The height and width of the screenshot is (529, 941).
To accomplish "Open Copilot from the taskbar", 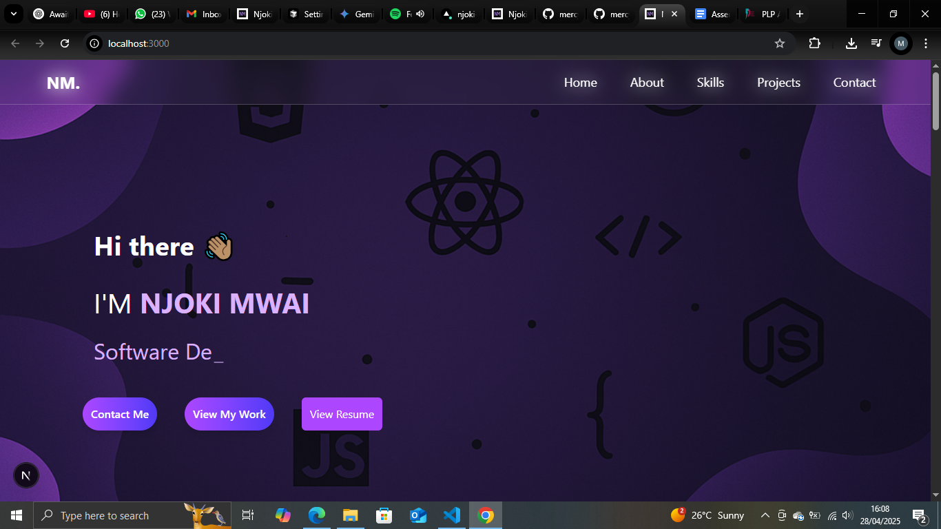I will coord(283,515).
